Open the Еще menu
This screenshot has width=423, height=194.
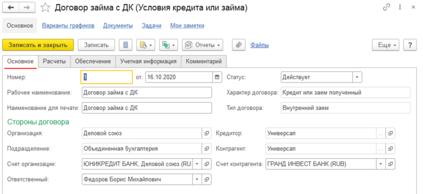click(x=387, y=45)
